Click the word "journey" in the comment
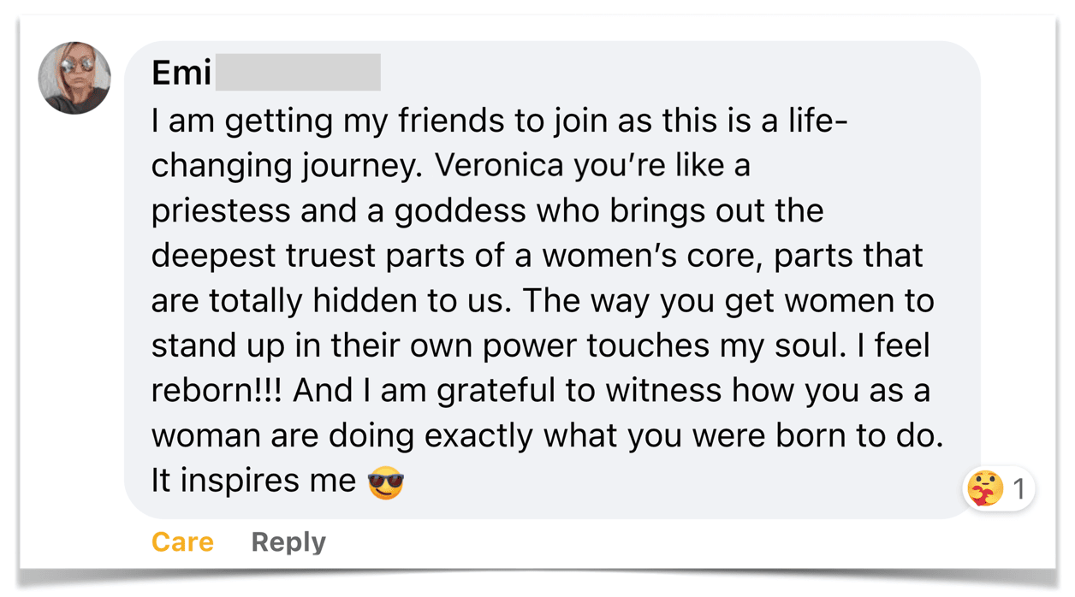 click(359, 167)
